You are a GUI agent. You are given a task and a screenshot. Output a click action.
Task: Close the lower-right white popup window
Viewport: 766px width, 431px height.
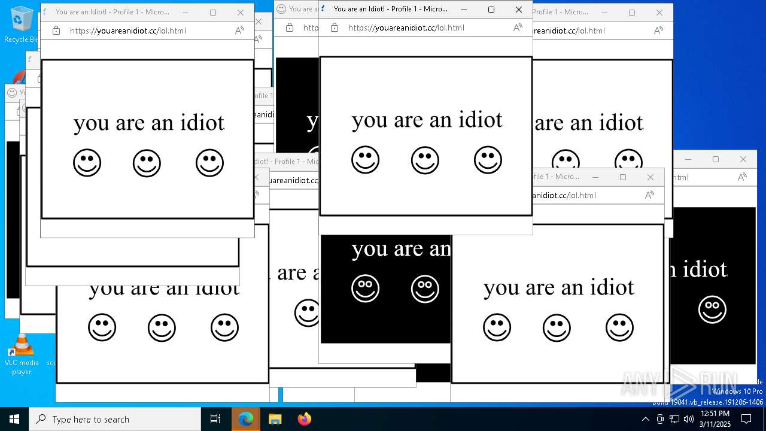coord(651,177)
